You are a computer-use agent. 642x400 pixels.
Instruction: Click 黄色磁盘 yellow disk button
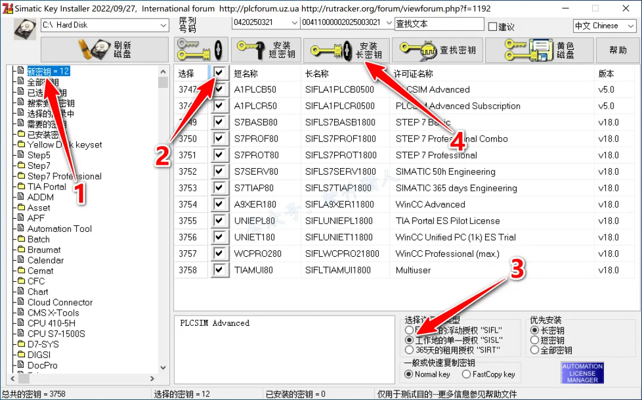(539, 49)
